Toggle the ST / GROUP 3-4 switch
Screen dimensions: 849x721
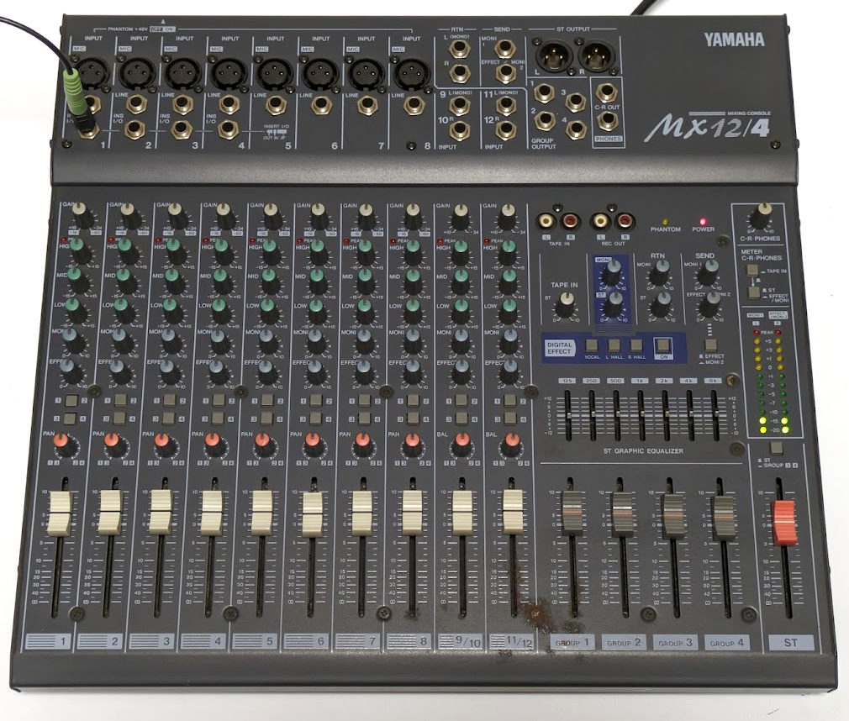tap(777, 448)
